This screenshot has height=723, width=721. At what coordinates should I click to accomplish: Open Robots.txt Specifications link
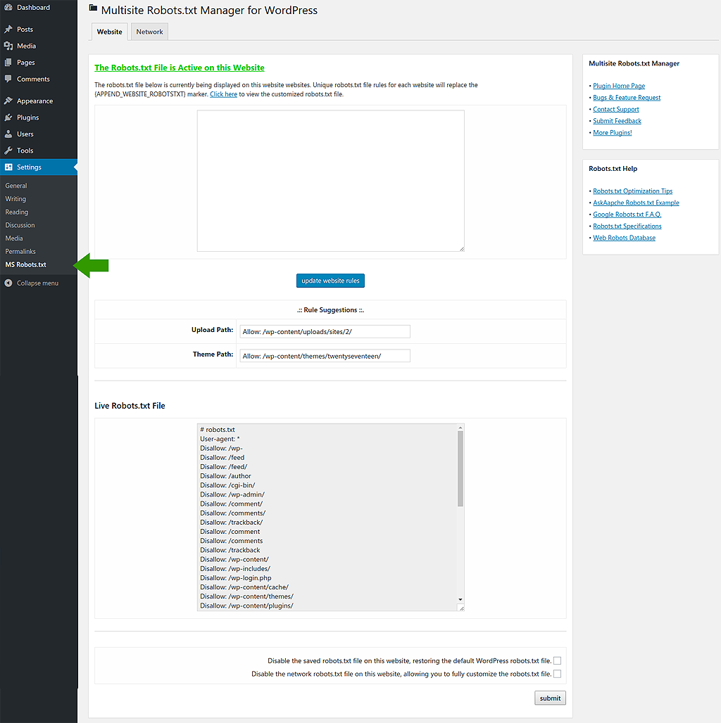[x=627, y=226]
